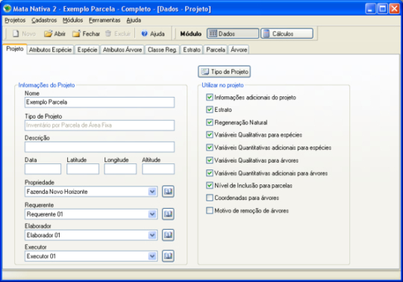Click into the Descrição text field
The width and height of the screenshot is (403, 282).
99,147
